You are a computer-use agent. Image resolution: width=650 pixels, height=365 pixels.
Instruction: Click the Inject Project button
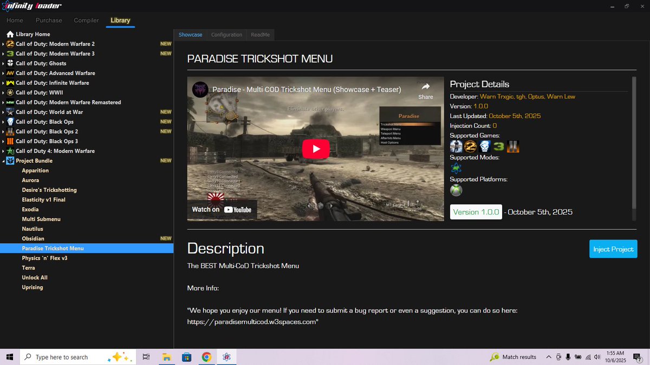point(613,249)
